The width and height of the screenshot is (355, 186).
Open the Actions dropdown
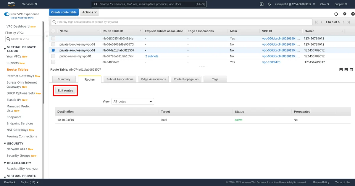(x=89, y=12)
